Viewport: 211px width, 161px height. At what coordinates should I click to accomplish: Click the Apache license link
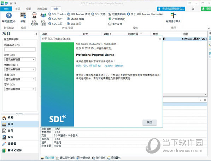(109, 66)
